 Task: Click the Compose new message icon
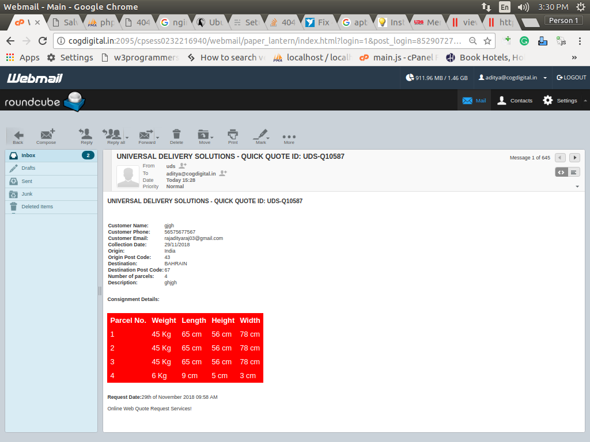46,136
